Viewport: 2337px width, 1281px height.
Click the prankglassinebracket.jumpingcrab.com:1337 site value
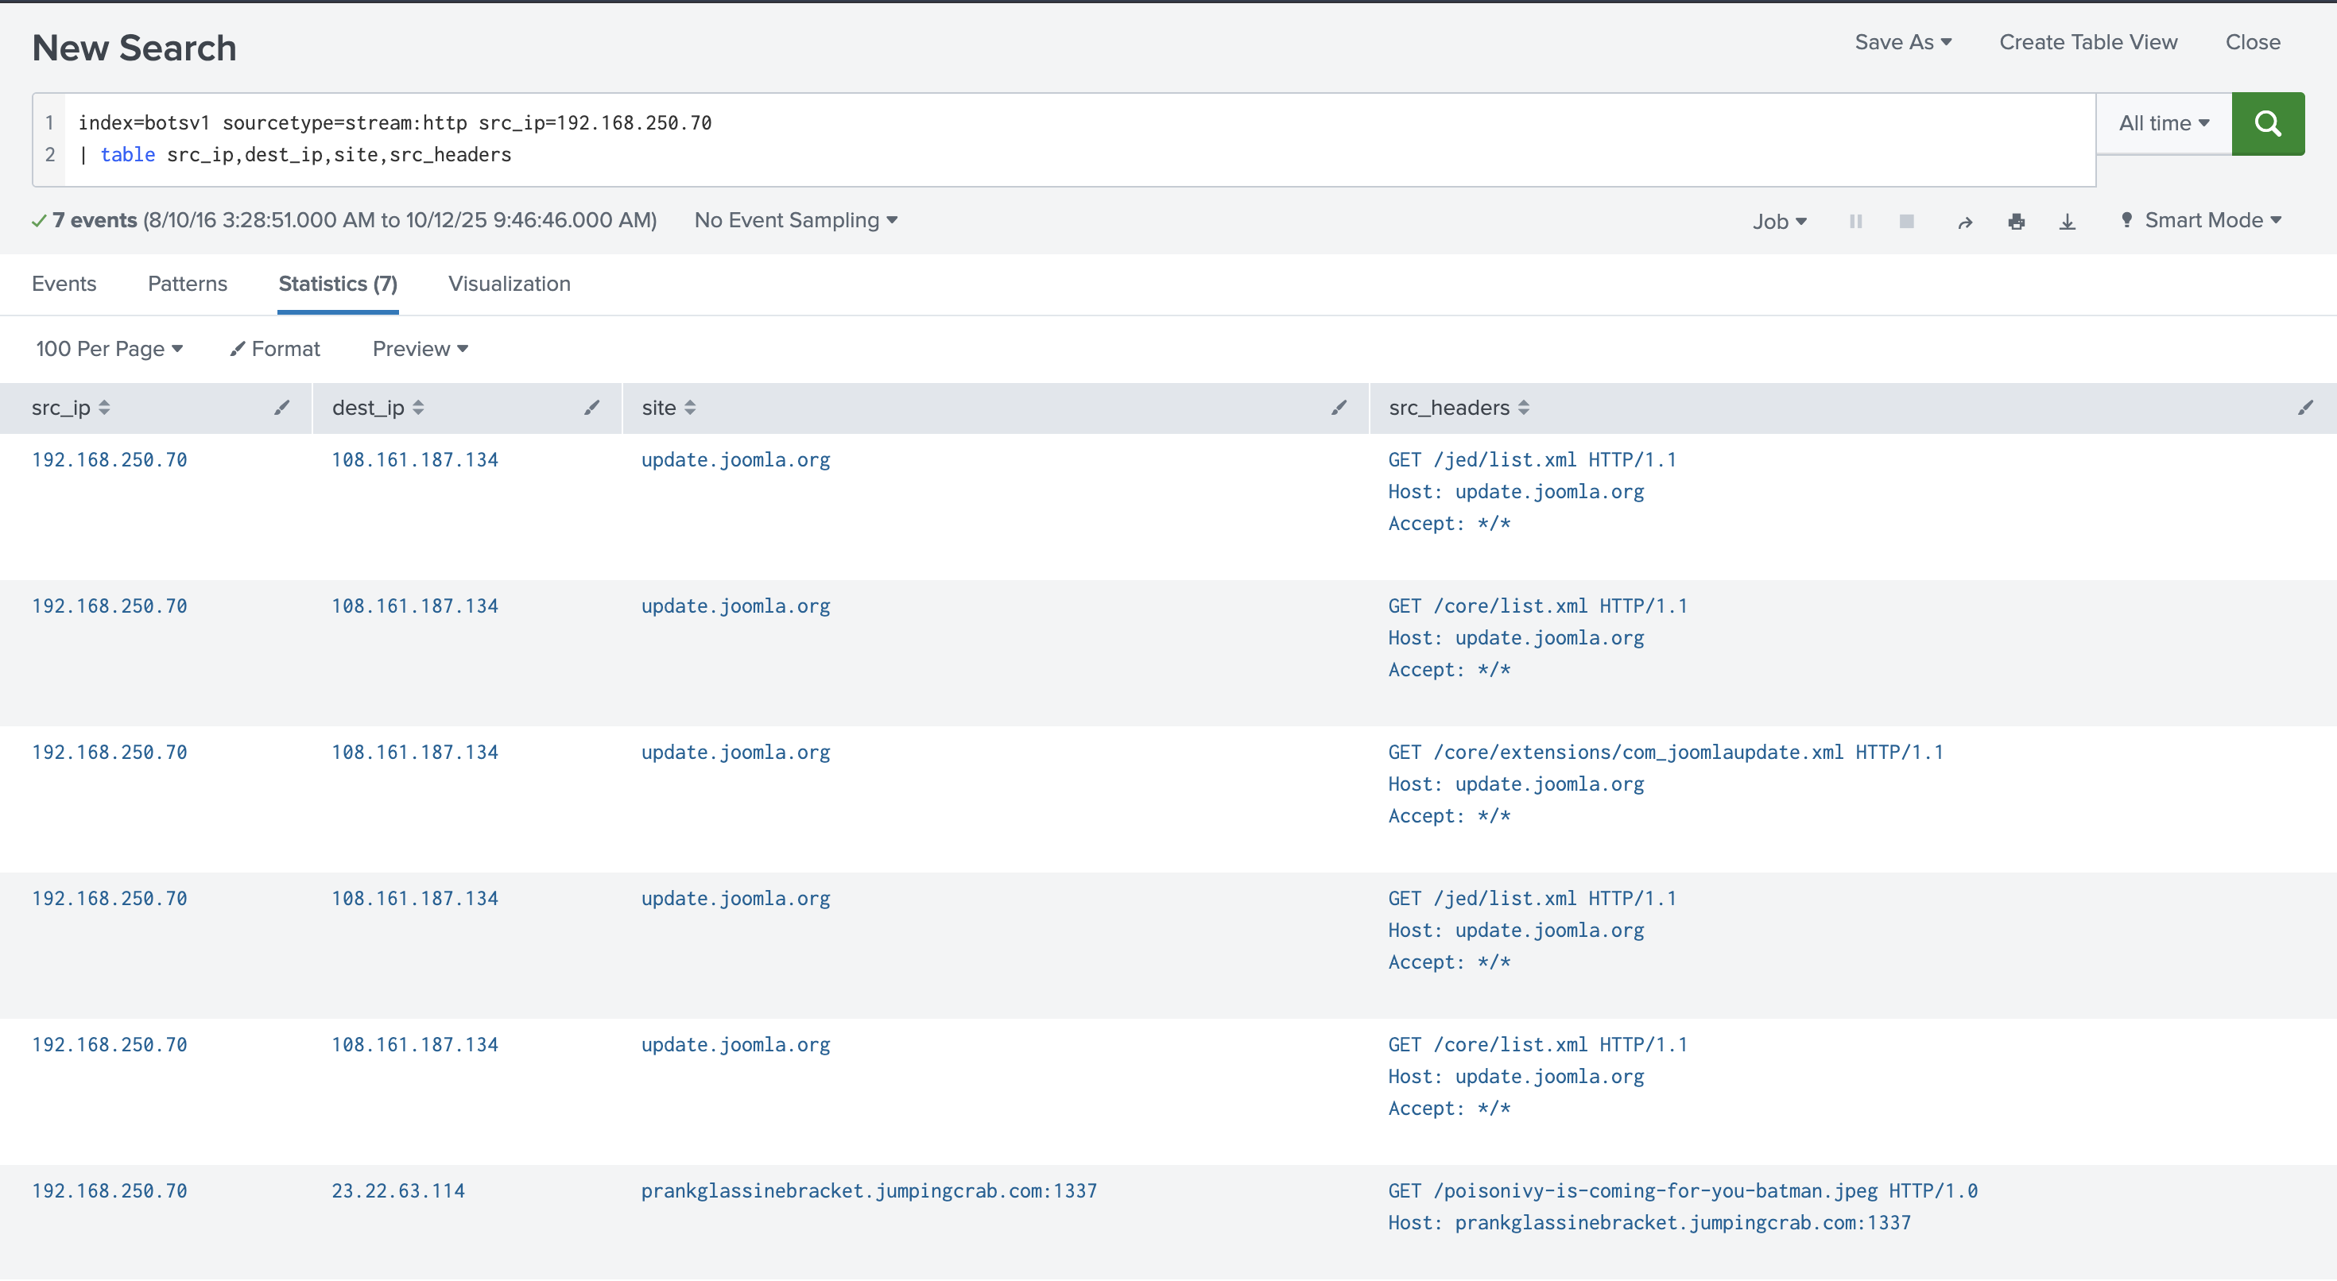click(868, 1190)
